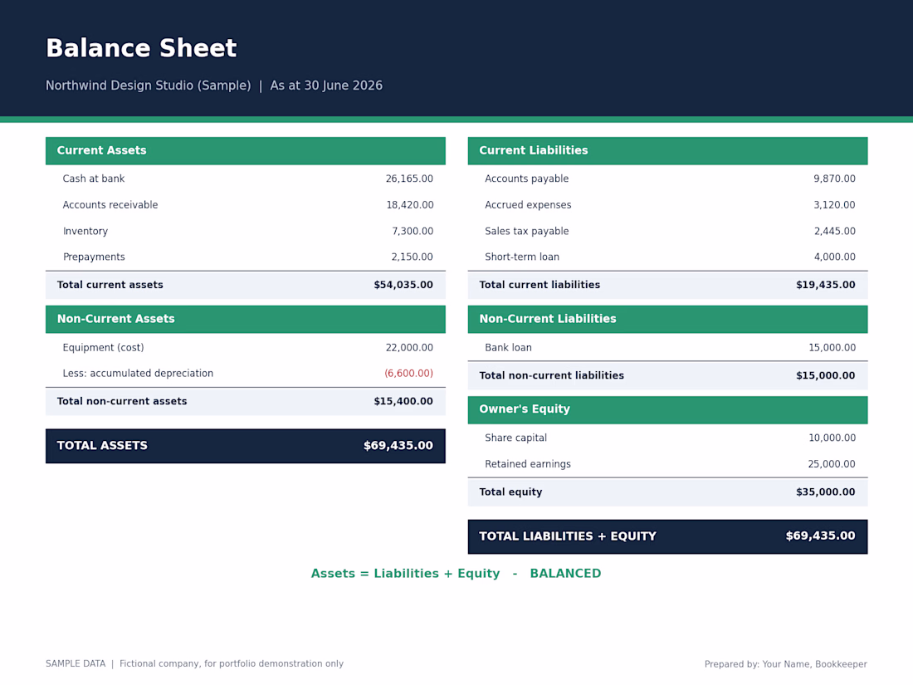Select the "Short-term loan" label
This screenshot has width=913, height=685.
[522, 257]
